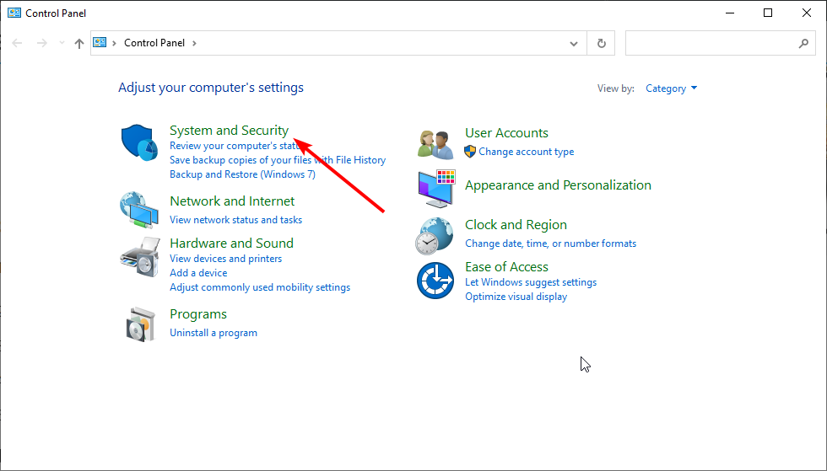Viewport: 827px width, 471px height.
Task: Minimize the Control Panel window
Action: [730, 13]
